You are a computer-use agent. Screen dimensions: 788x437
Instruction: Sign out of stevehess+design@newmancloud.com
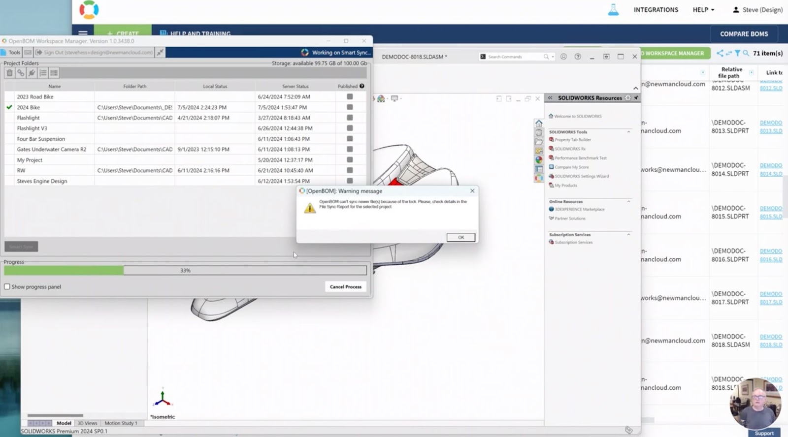(94, 52)
